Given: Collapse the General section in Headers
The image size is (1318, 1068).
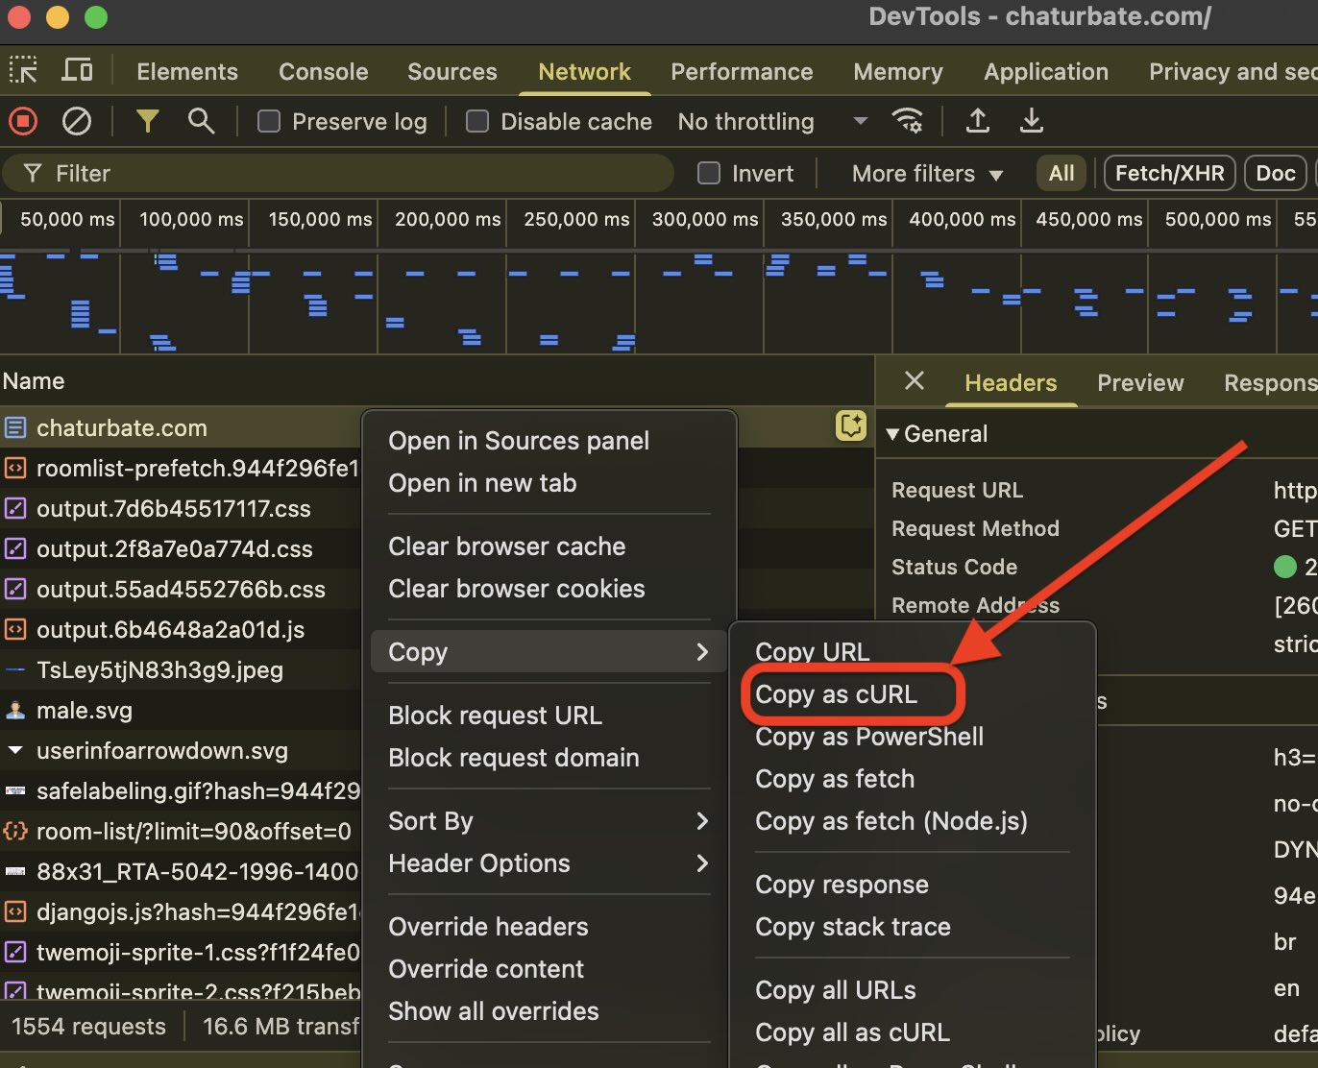Looking at the screenshot, I should [892, 433].
